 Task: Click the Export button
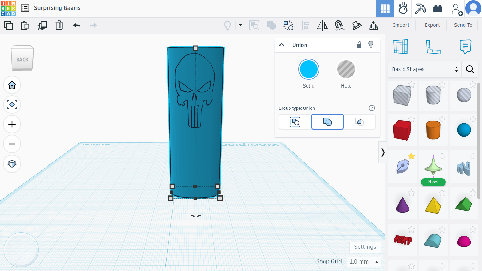(x=432, y=25)
